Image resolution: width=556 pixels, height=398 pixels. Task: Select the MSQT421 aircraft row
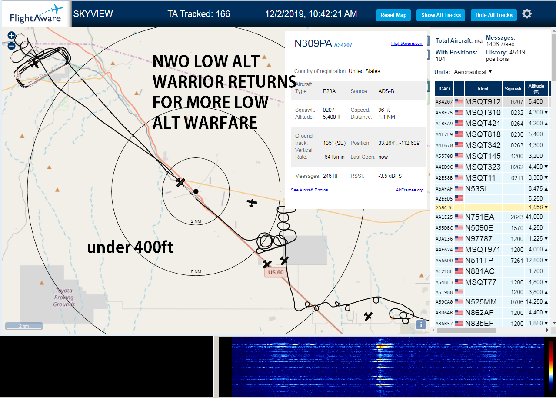click(x=492, y=124)
